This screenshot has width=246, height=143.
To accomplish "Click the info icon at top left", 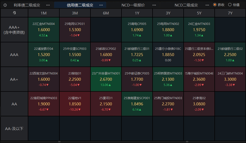I will point(5,5).
